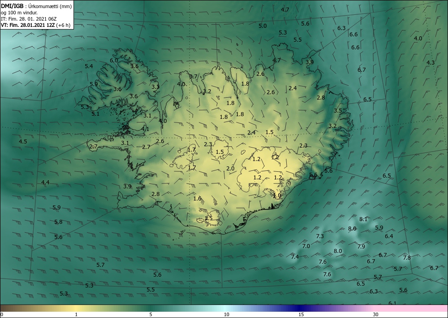Screen dimensions: 448x318
Task: Select the 5.1 value off the west coast
Action: click(x=95, y=114)
